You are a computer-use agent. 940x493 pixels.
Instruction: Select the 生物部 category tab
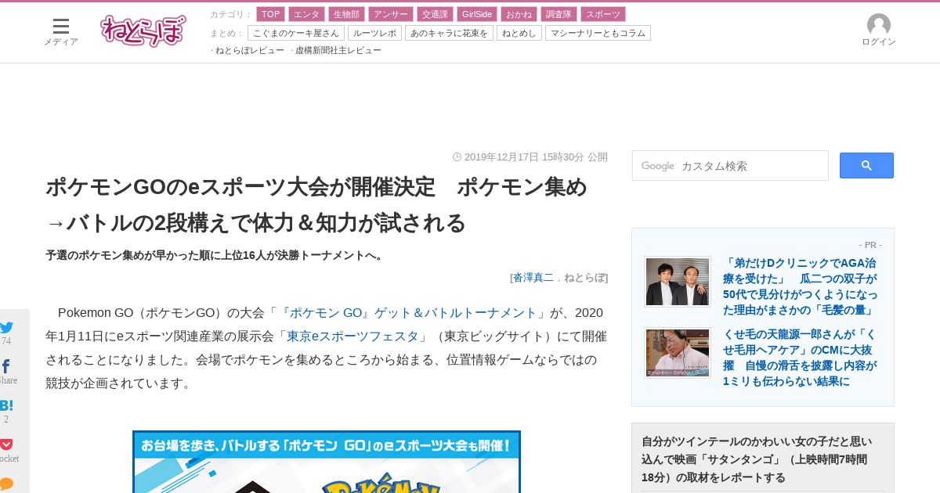tap(346, 14)
